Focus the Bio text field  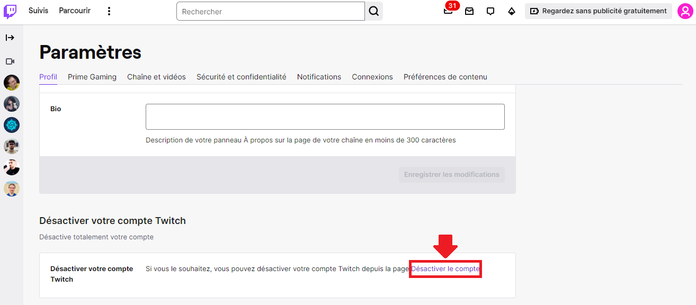tap(325, 116)
